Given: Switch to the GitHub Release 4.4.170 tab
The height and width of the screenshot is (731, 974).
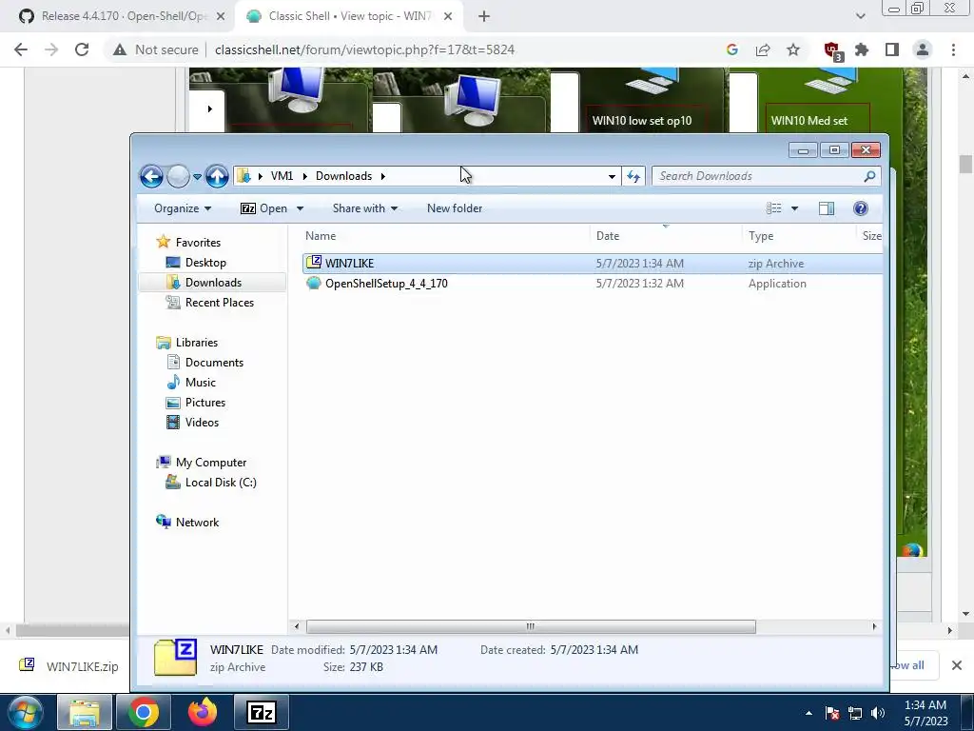Looking at the screenshot, I should 121,16.
